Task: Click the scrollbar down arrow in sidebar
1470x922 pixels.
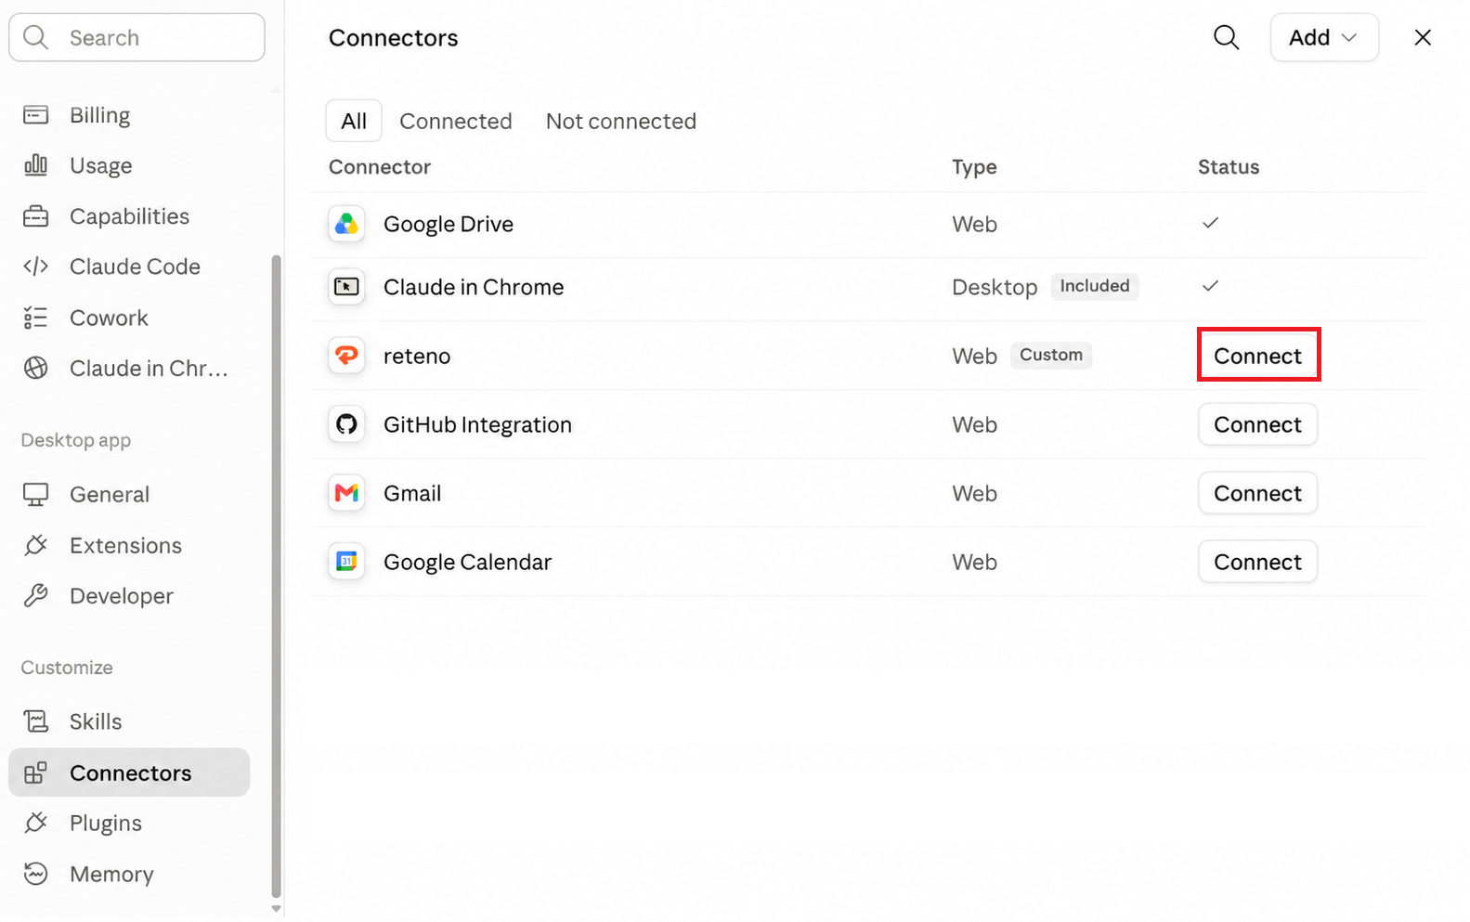Action: (276, 909)
